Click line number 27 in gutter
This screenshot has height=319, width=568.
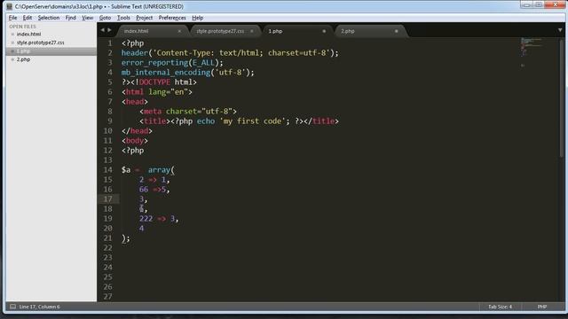point(108,297)
